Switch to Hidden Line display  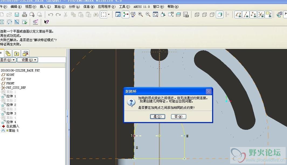(205, 15)
